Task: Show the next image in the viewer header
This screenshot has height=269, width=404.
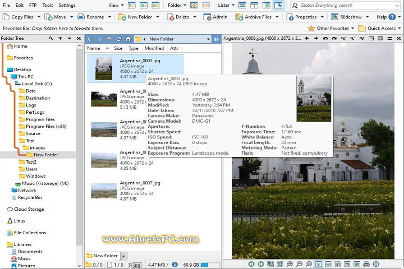Action: [316, 38]
